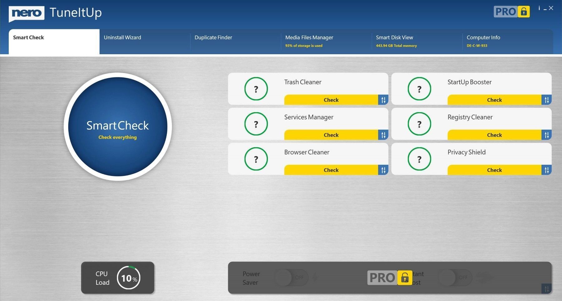Image resolution: width=562 pixels, height=301 pixels.
Task: Minimize the TuneItUp window
Action: click(545, 9)
